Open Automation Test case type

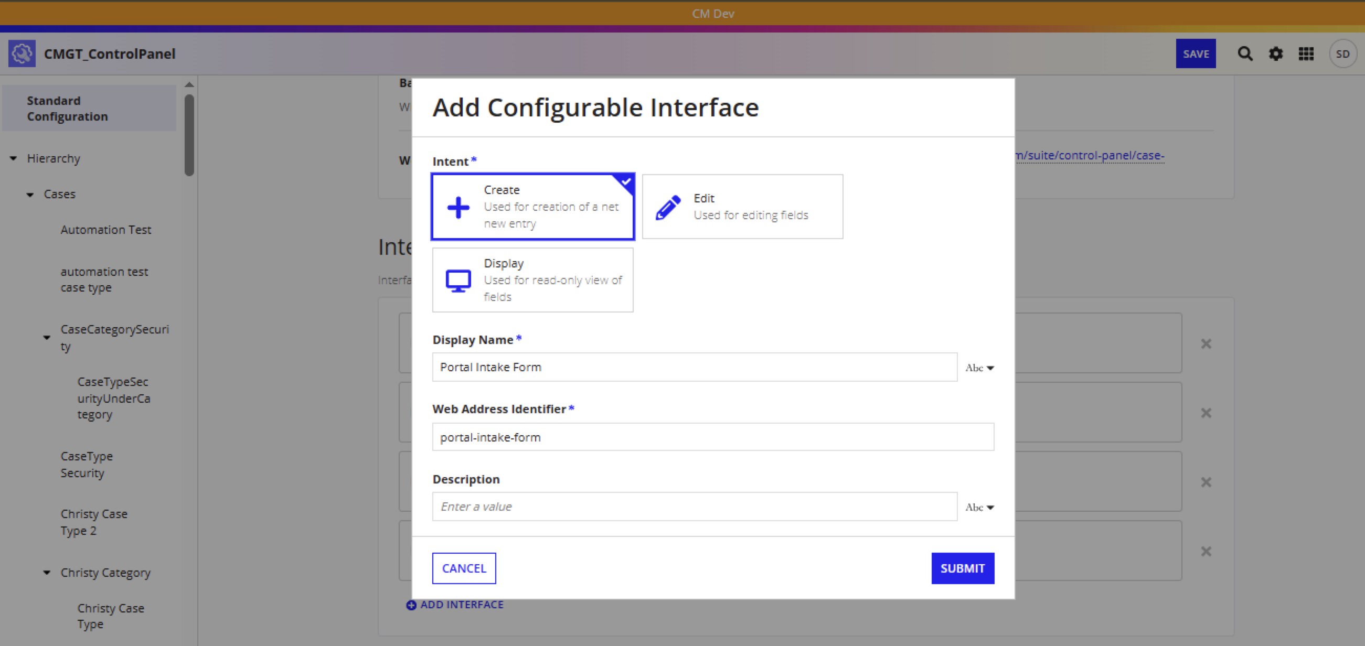[105, 230]
